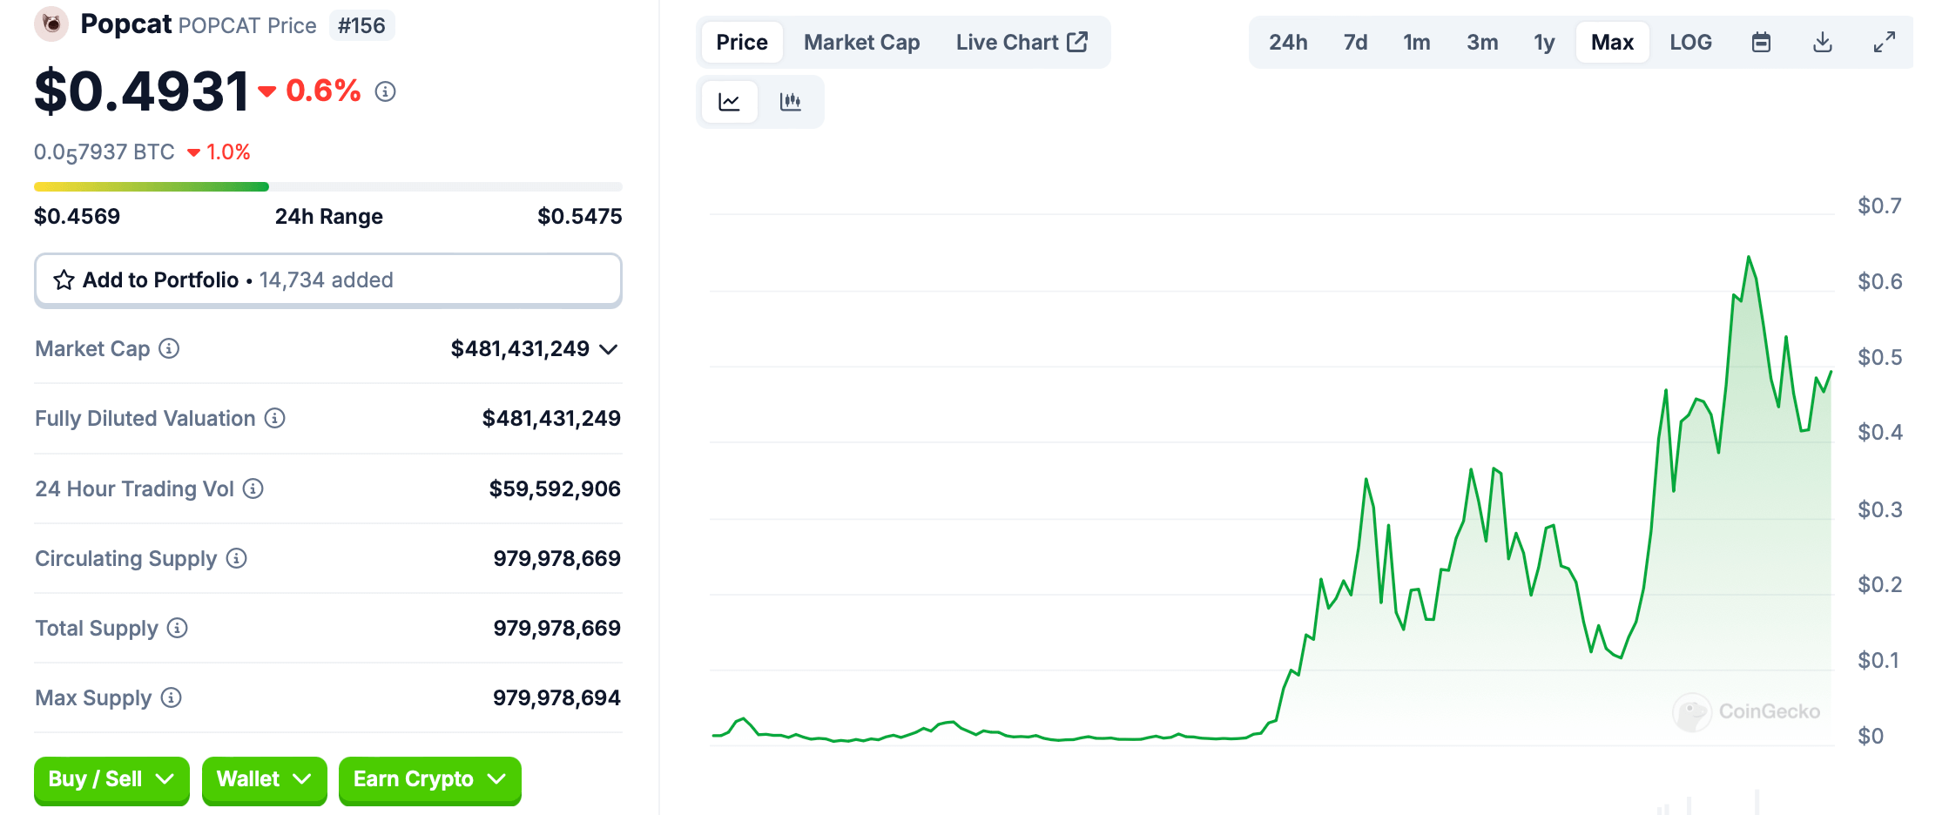
Task: Open Max Supply info icon
Action: coord(172,697)
